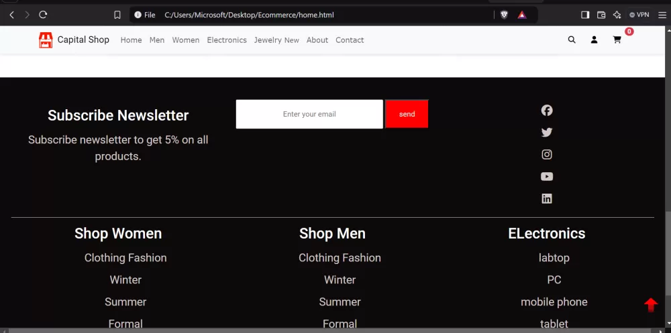Screen dimensions: 671x333
Task: Open the Instagram social icon
Action: (546, 154)
